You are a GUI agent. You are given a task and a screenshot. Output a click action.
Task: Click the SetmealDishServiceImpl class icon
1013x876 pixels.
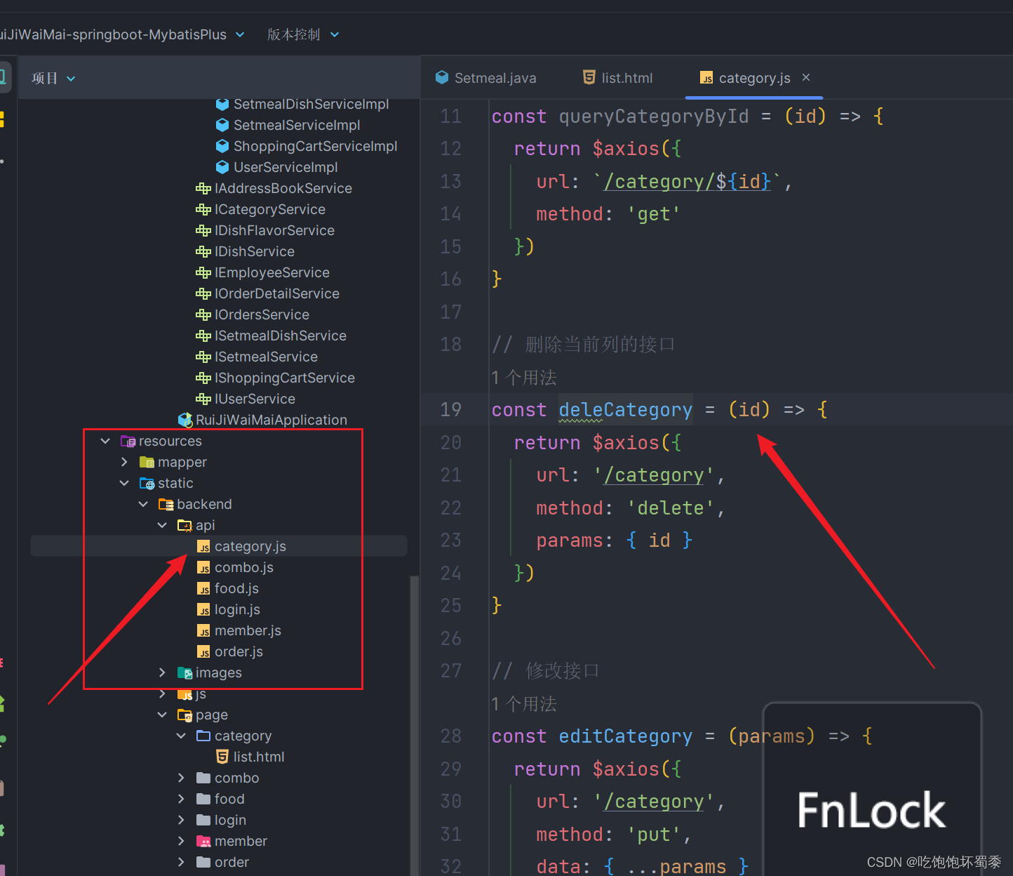point(222,104)
